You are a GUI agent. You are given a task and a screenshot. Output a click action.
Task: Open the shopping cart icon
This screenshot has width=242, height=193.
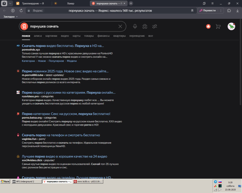(x=218, y=26)
